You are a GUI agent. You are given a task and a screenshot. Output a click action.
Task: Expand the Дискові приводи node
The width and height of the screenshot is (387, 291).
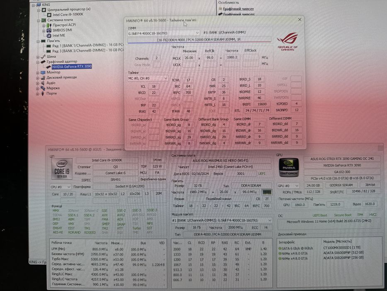tap(38, 78)
